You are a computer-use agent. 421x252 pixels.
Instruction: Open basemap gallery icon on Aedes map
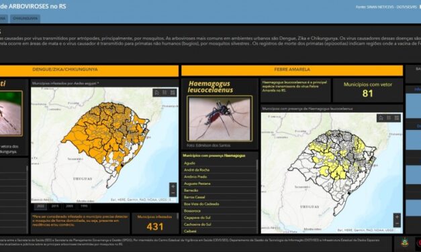click(173, 92)
